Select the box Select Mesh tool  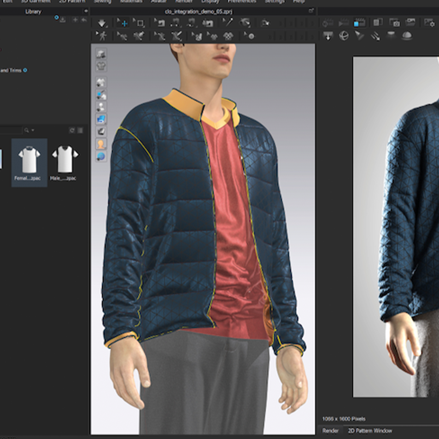[x=139, y=23]
